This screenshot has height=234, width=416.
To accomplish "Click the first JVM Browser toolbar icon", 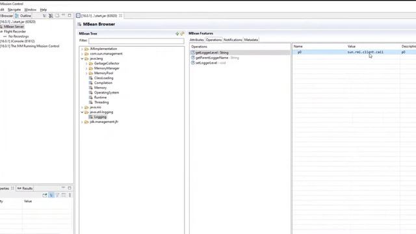I will (44, 16).
